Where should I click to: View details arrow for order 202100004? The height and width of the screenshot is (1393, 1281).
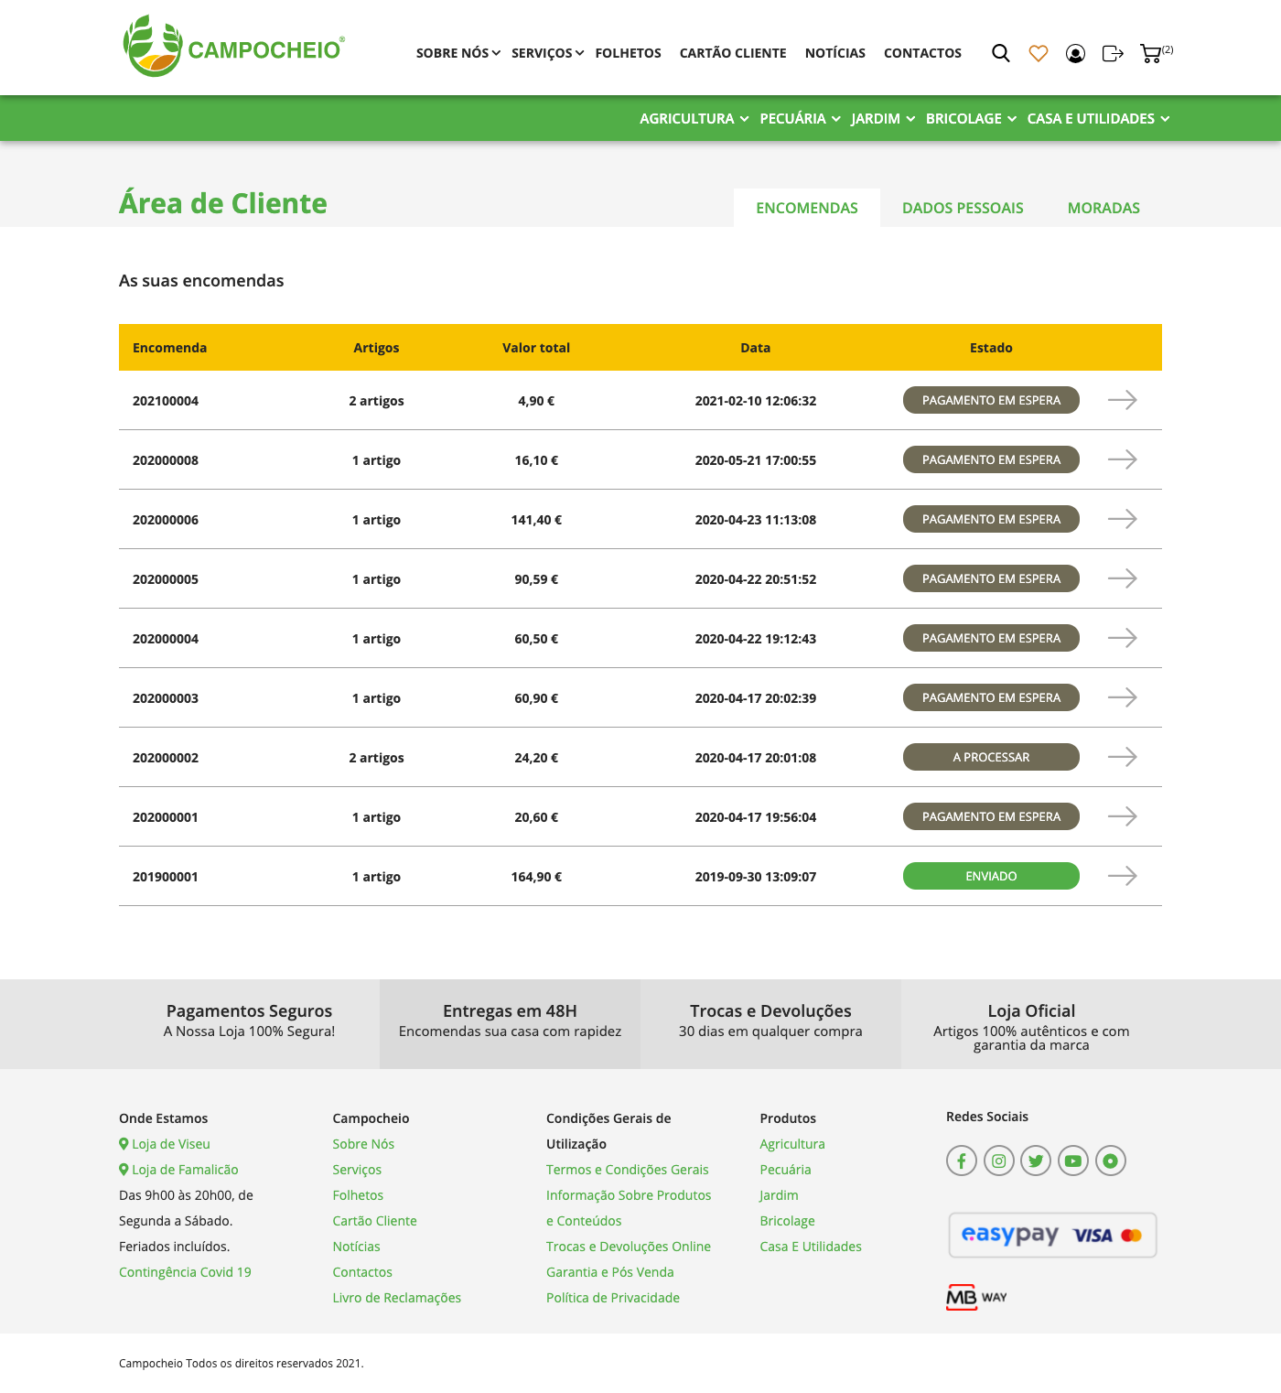click(x=1123, y=400)
